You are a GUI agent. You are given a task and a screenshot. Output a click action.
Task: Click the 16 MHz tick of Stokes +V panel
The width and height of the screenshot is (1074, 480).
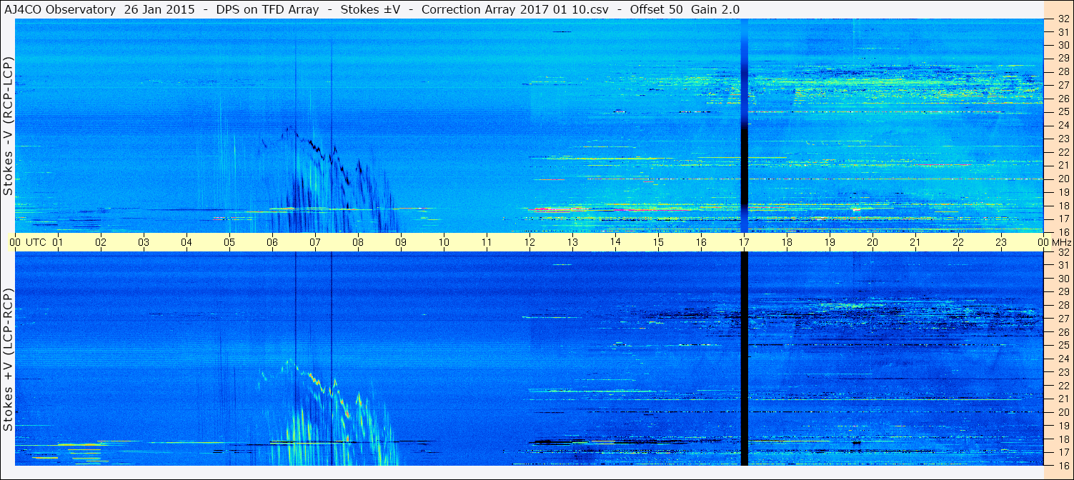1063,465
